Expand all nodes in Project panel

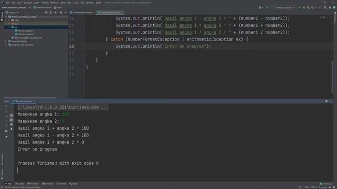pyautogui.click(x=51, y=13)
